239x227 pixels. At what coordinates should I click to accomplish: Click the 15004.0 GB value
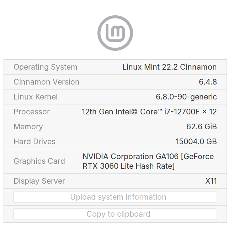coord(196,141)
